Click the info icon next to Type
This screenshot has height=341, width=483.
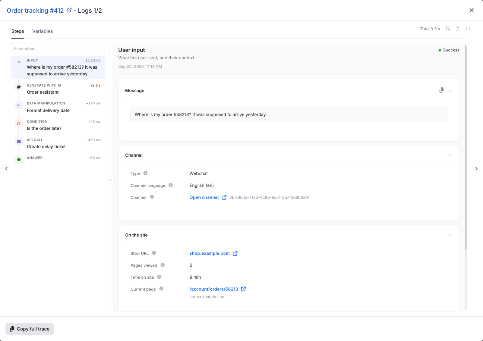point(145,173)
